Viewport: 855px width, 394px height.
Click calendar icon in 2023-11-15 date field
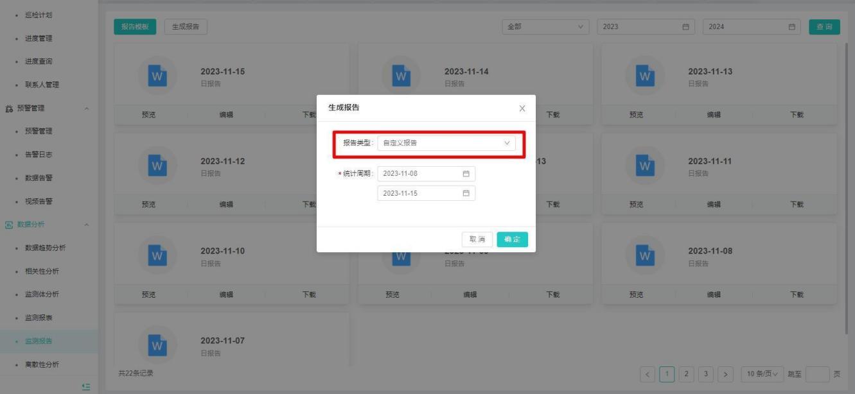(466, 193)
